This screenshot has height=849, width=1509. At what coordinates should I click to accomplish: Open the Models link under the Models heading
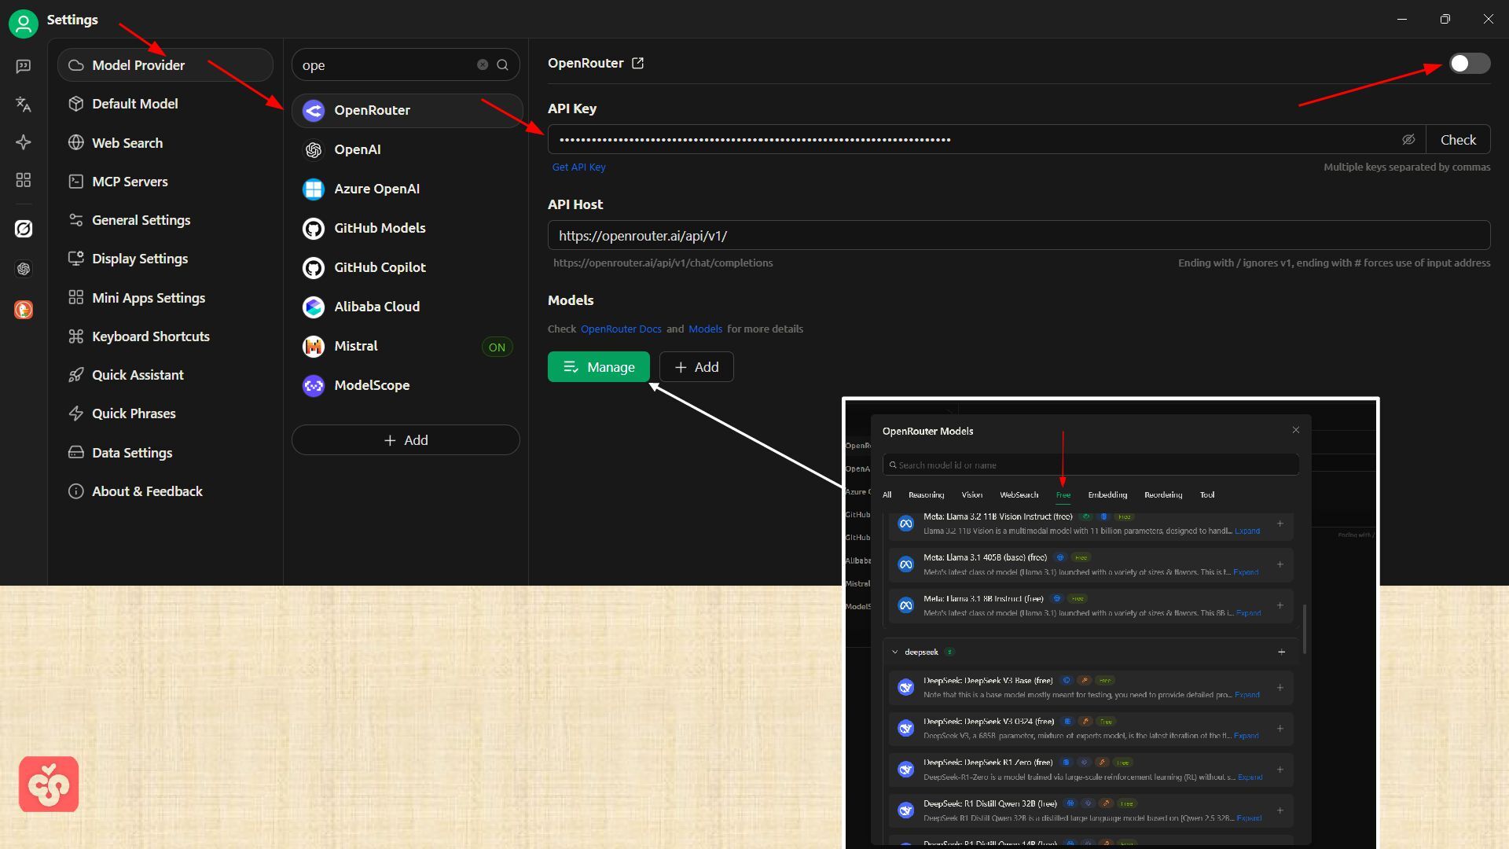[x=705, y=329]
